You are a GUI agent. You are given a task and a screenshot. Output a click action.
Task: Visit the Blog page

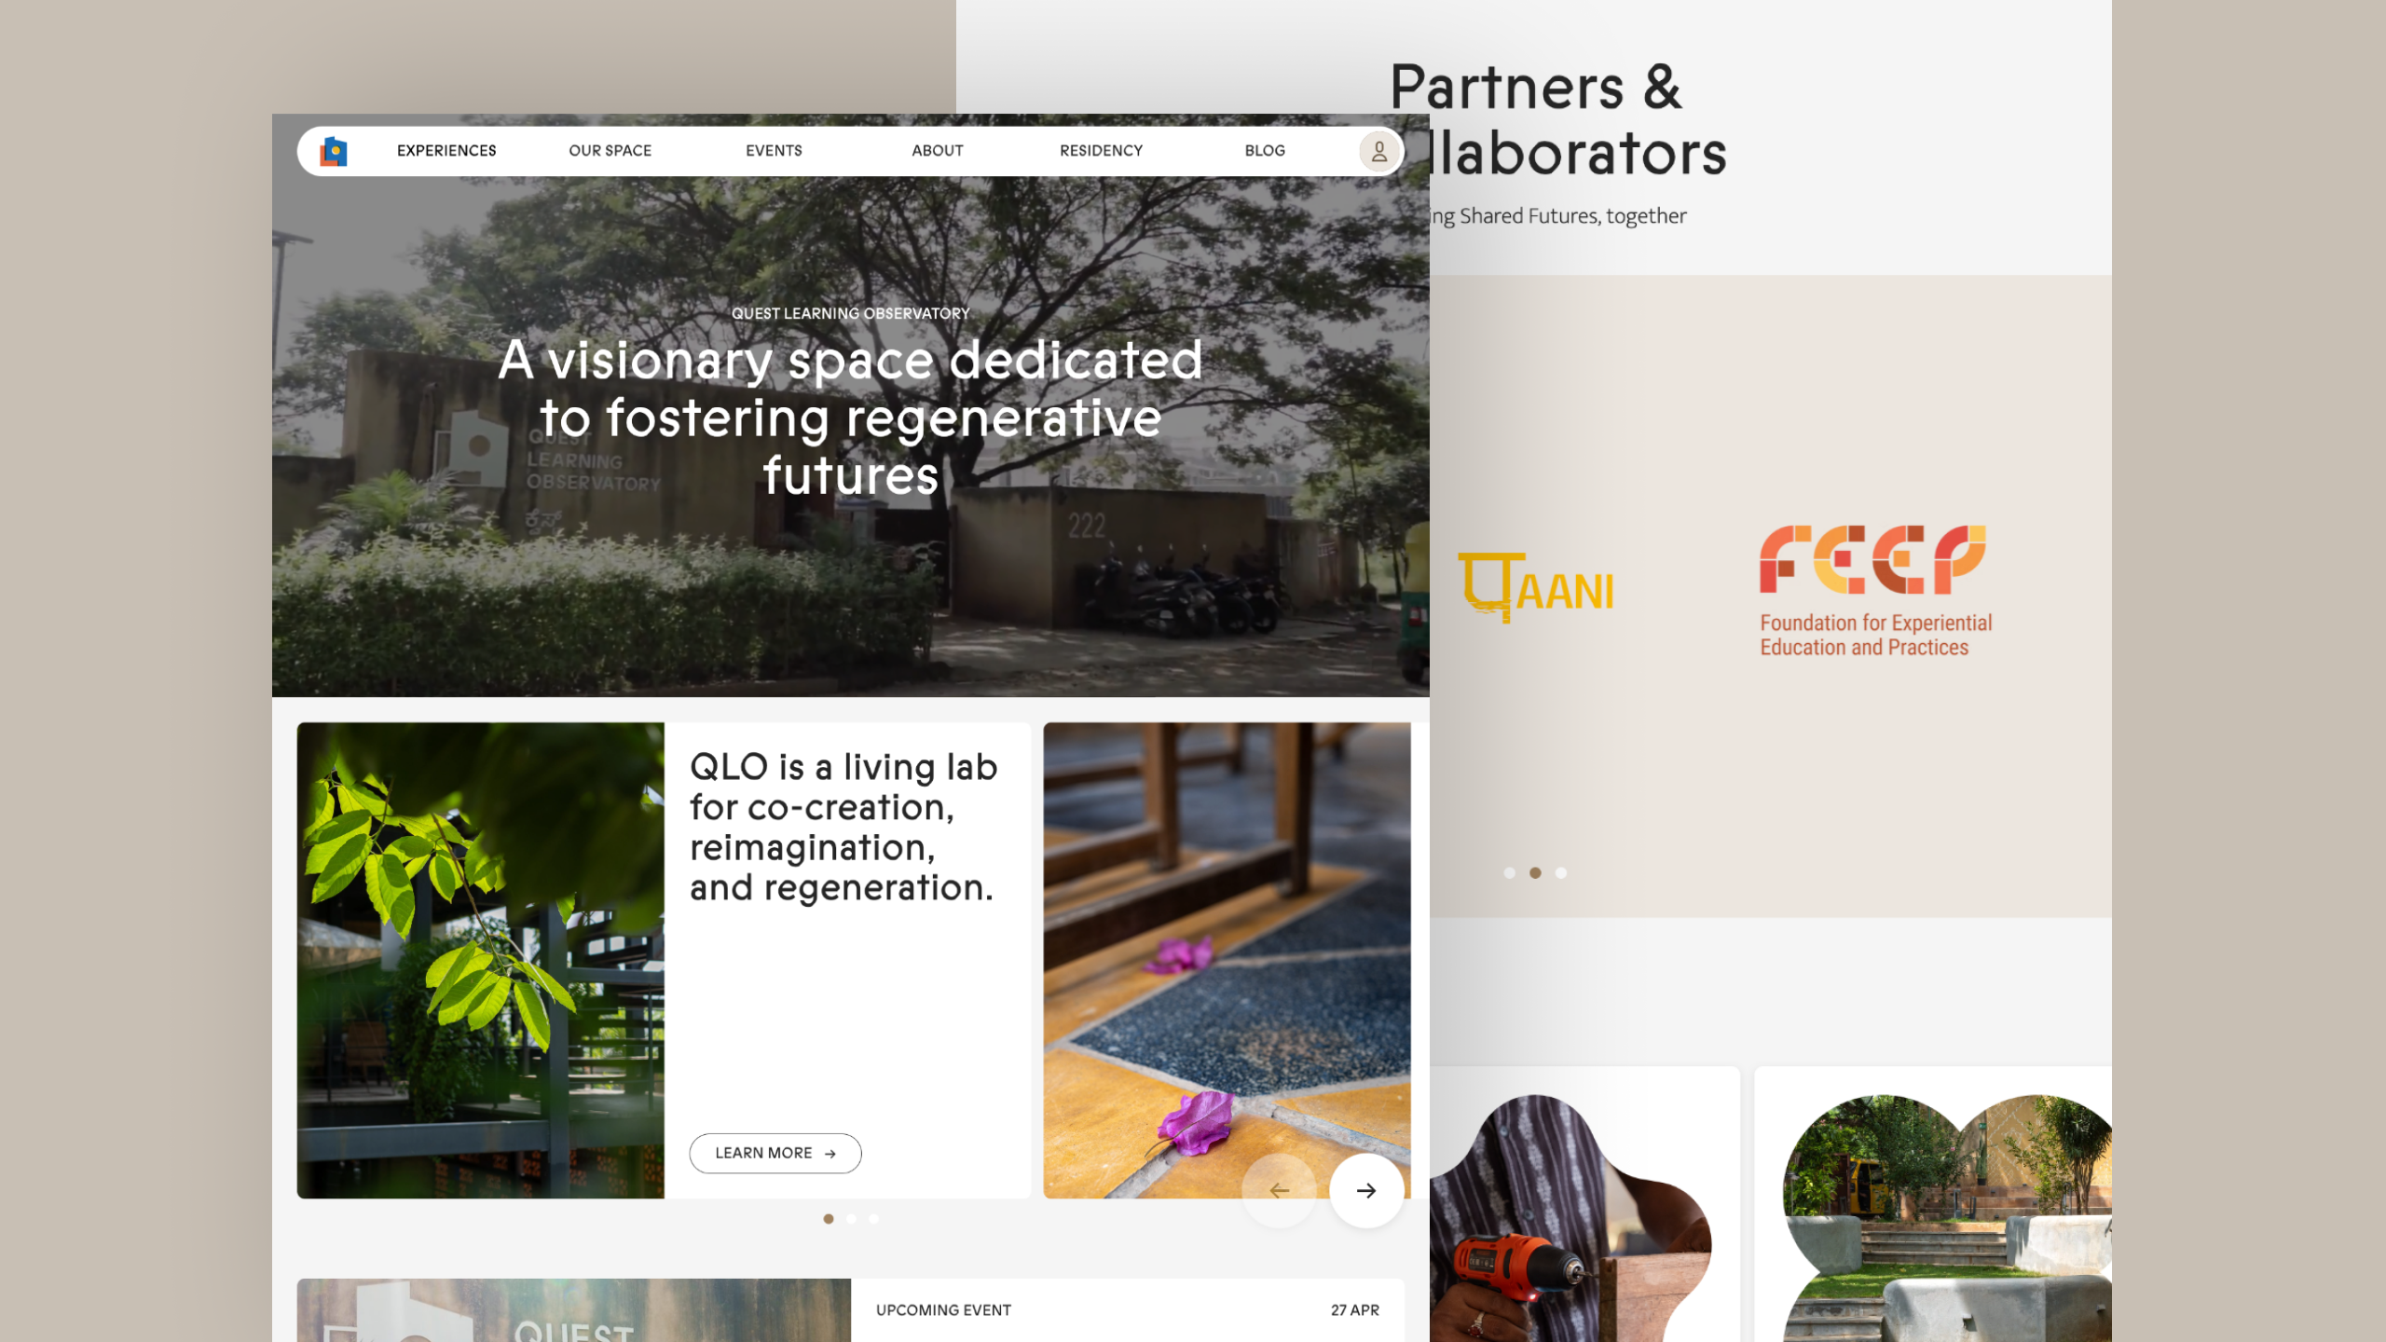click(x=1265, y=151)
